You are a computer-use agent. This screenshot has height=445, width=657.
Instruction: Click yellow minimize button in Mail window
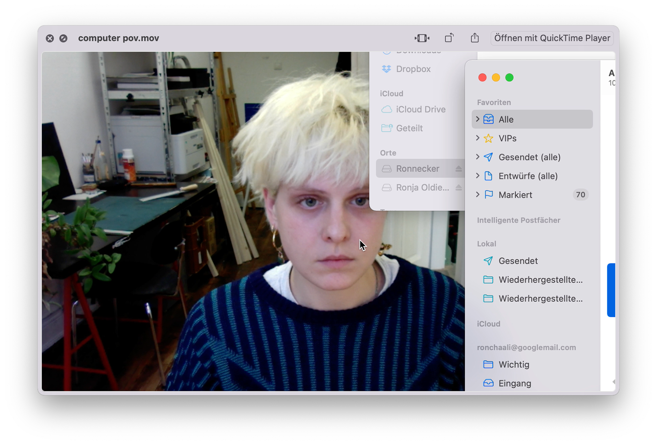(496, 78)
